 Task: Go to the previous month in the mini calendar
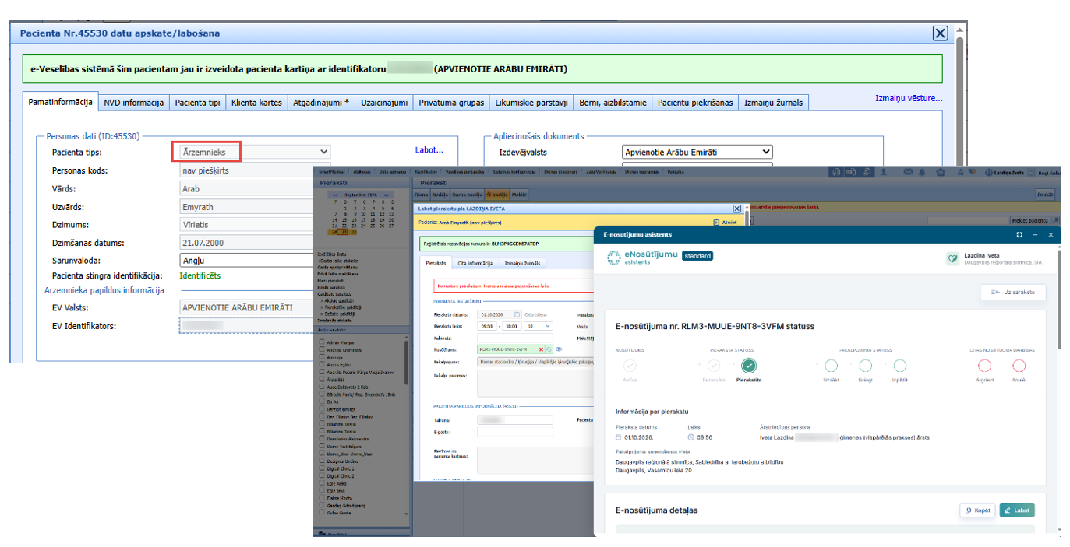click(x=334, y=195)
